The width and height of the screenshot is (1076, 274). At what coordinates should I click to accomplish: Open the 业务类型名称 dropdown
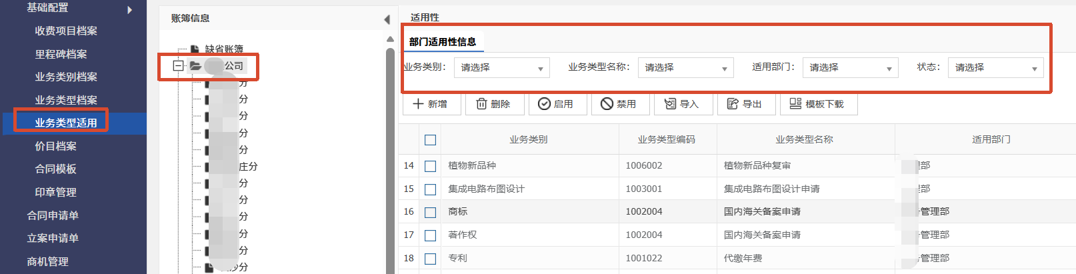686,67
